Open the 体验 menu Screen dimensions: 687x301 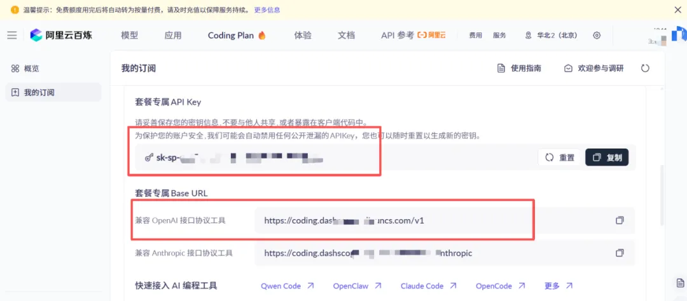coord(303,36)
